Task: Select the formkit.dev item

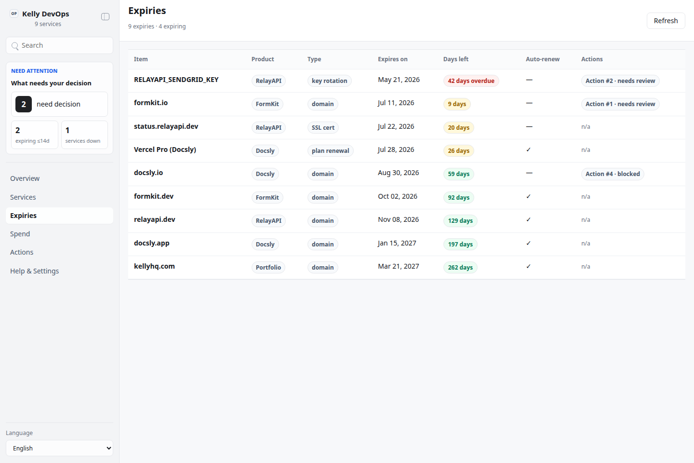Action: (x=154, y=196)
